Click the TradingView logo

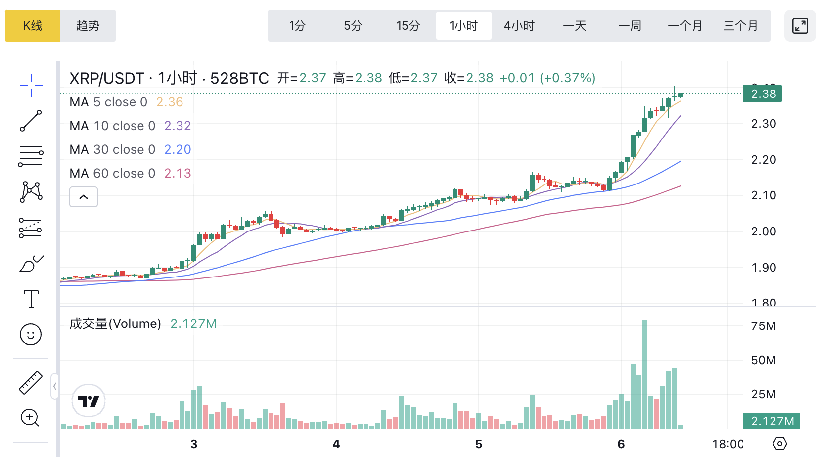tap(89, 401)
